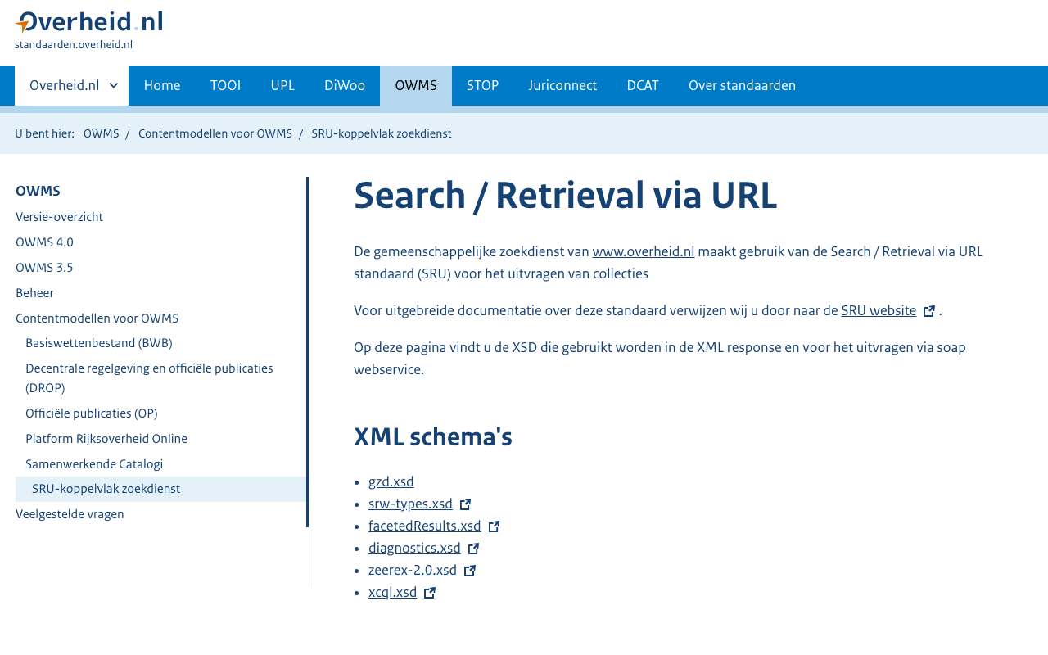Open Basiswettenbestand (BWB) sidebar item
1048x655 pixels.
pos(99,343)
